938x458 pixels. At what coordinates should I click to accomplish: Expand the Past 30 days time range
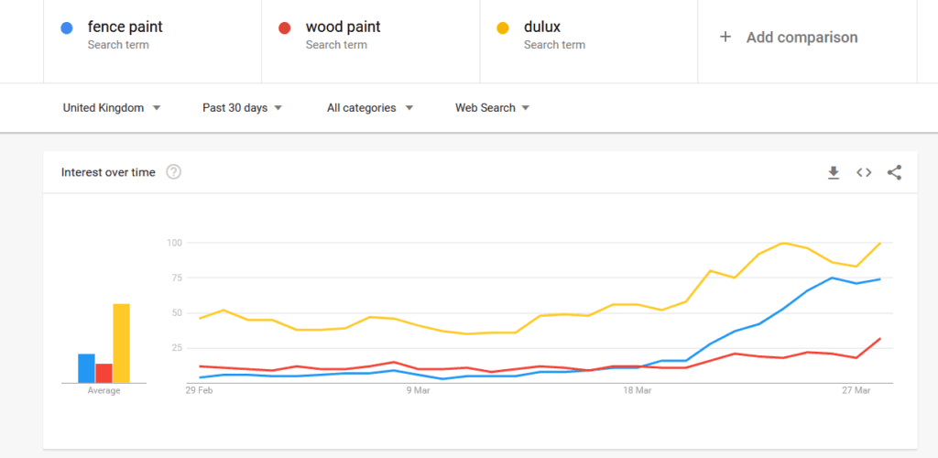pos(242,108)
